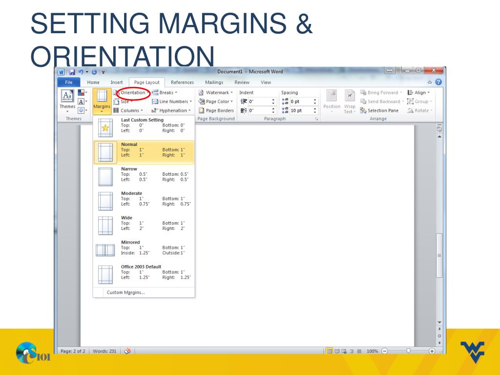This screenshot has height=375, width=500.
Task: Open the Watermark dropdown
Action: (x=216, y=92)
